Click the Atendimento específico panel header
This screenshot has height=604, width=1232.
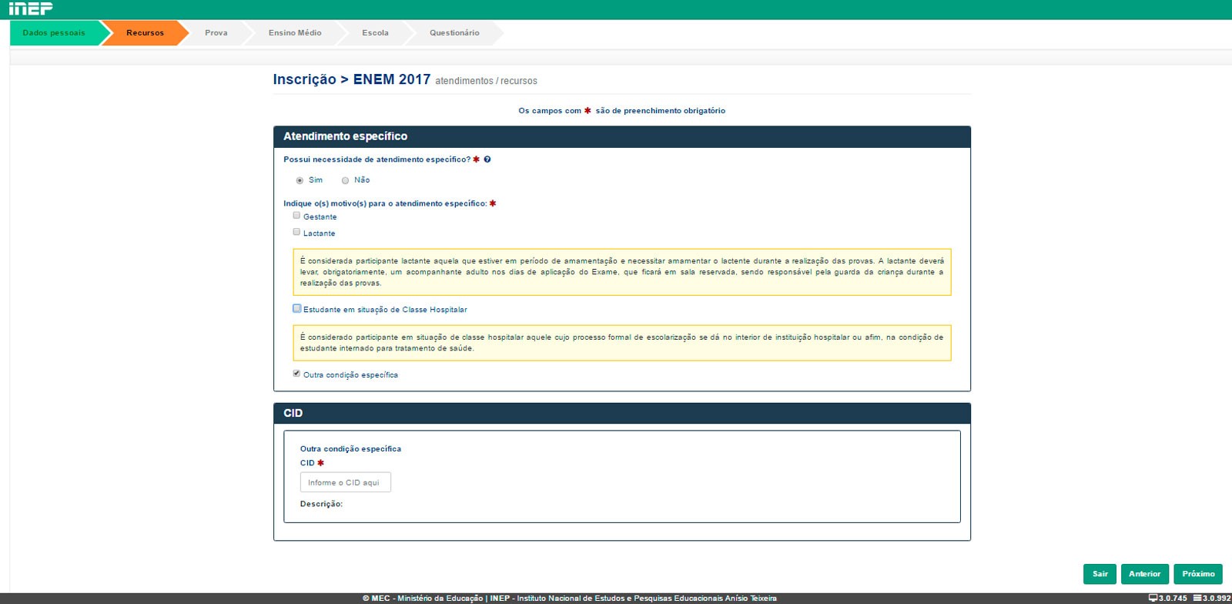coord(622,136)
